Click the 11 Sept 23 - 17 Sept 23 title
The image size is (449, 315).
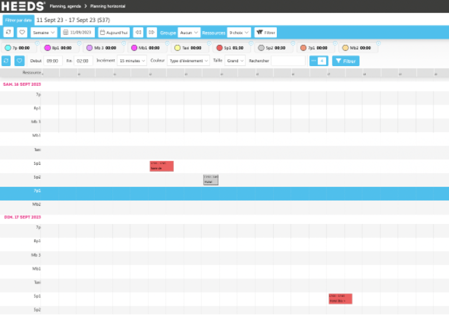(x=74, y=20)
